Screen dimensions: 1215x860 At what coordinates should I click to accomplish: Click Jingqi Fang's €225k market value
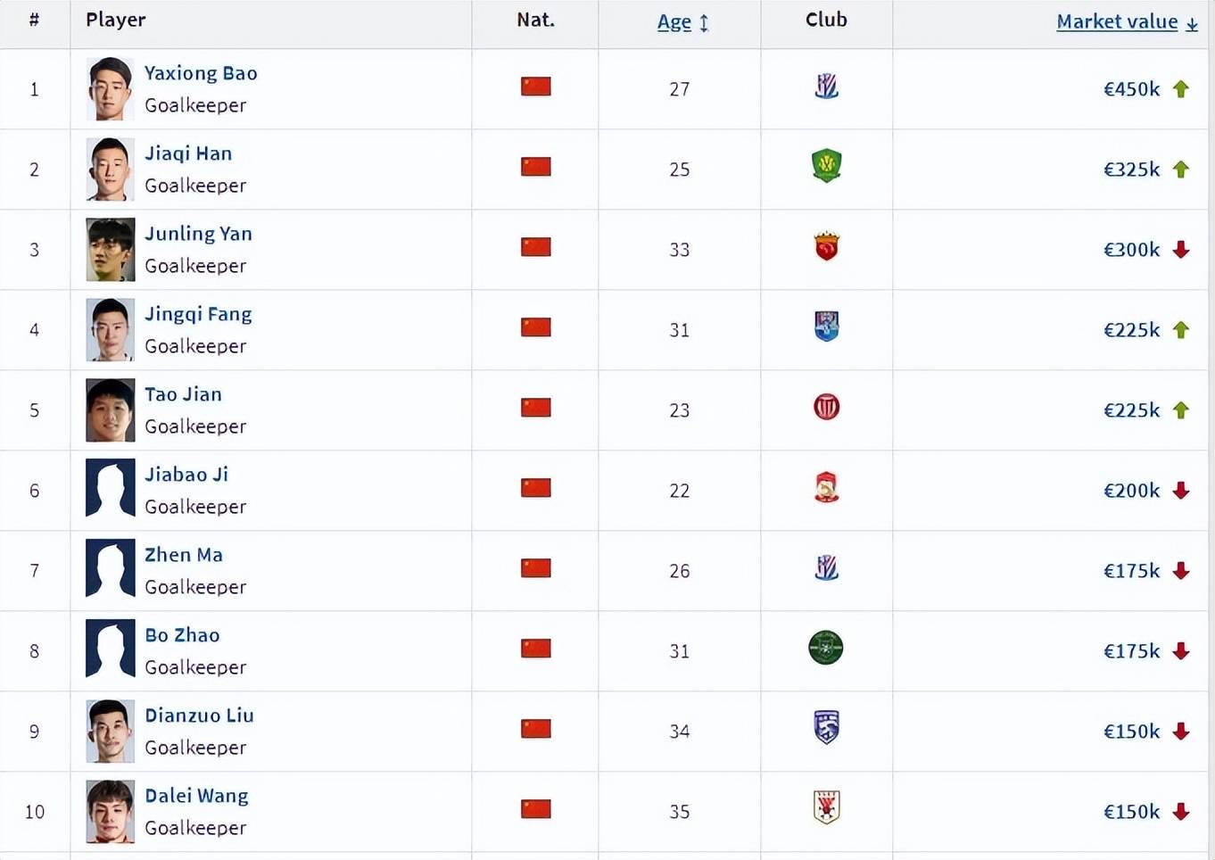[1131, 330]
